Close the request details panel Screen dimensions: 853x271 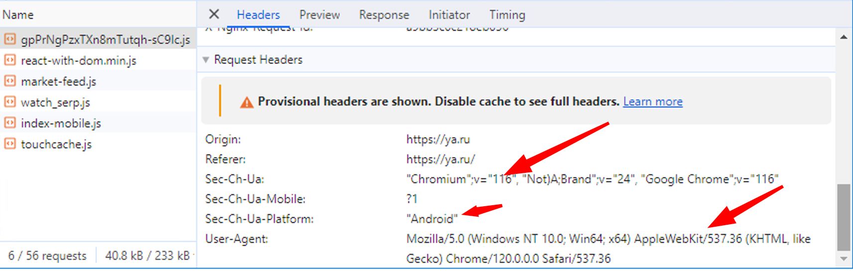214,14
